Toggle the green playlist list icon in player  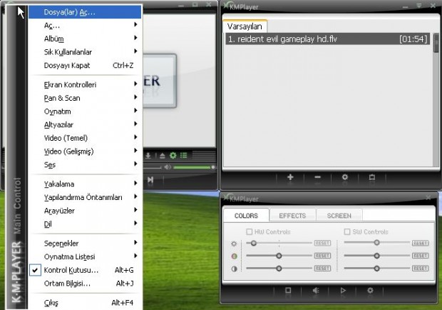(x=184, y=155)
